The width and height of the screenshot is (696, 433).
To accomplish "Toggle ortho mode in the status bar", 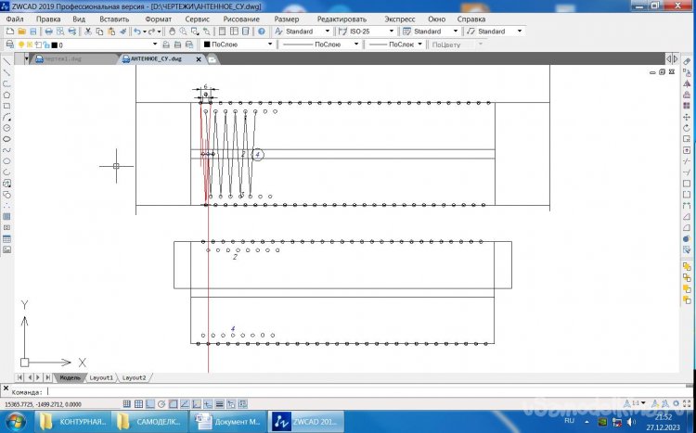I will (148, 403).
